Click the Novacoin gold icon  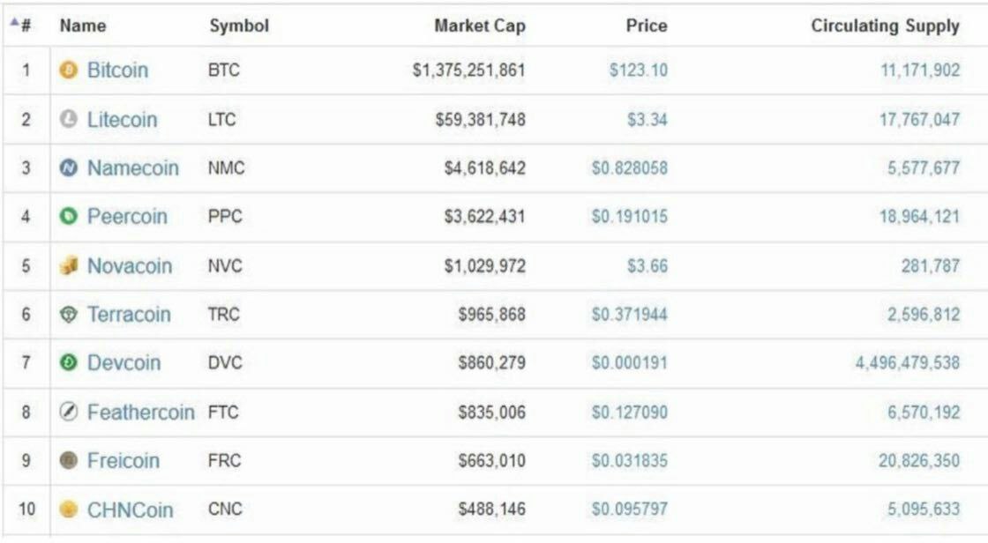click(x=68, y=266)
